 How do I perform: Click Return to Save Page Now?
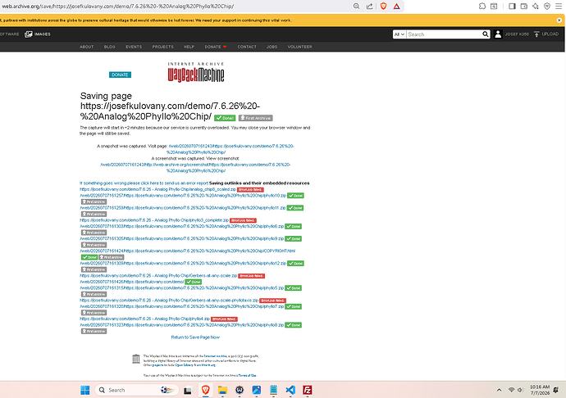pyautogui.click(x=195, y=337)
